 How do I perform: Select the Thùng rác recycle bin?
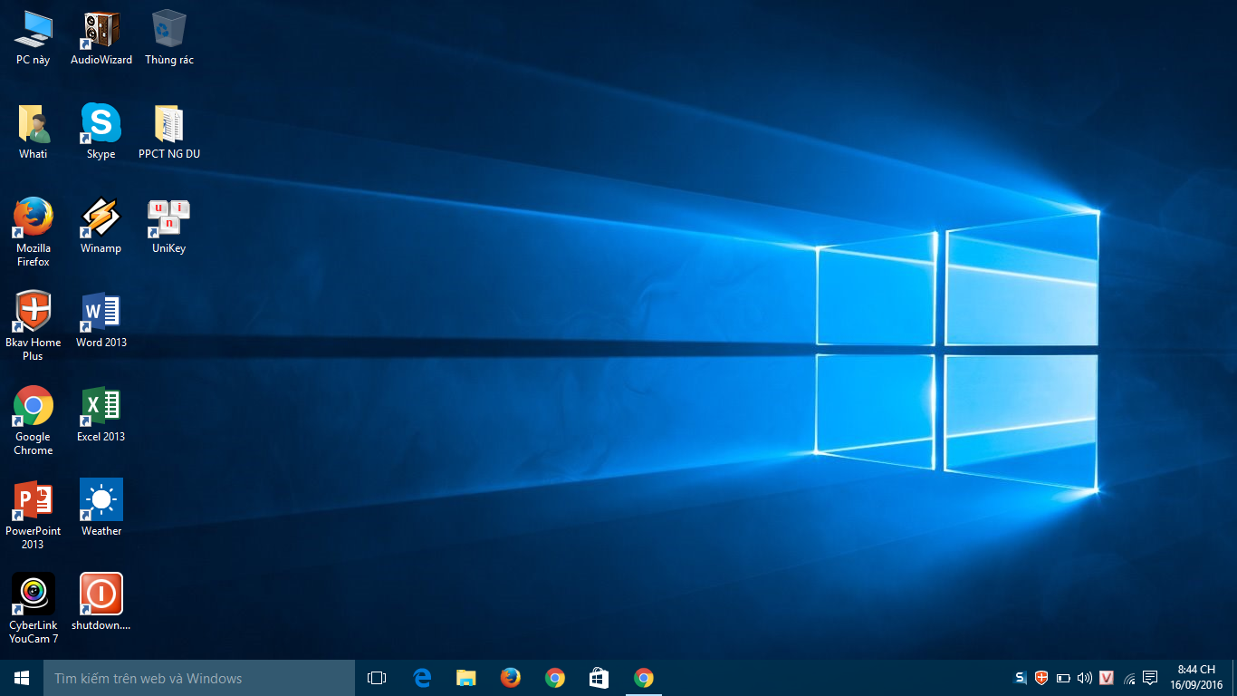[168, 30]
